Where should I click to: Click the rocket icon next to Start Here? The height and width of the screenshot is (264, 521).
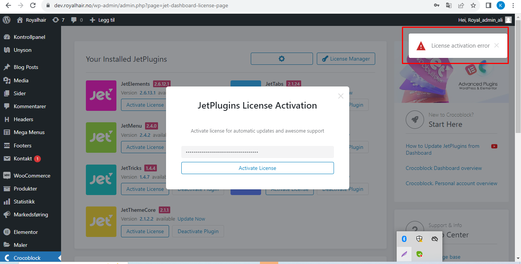(415, 120)
